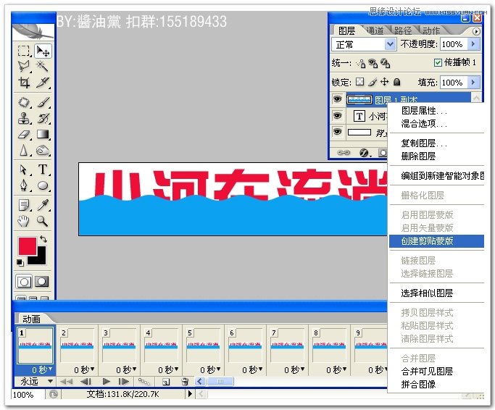Select the Eyedropper tool
The height and width of the screenshot is (410, 495).
[x=43, y=205]
